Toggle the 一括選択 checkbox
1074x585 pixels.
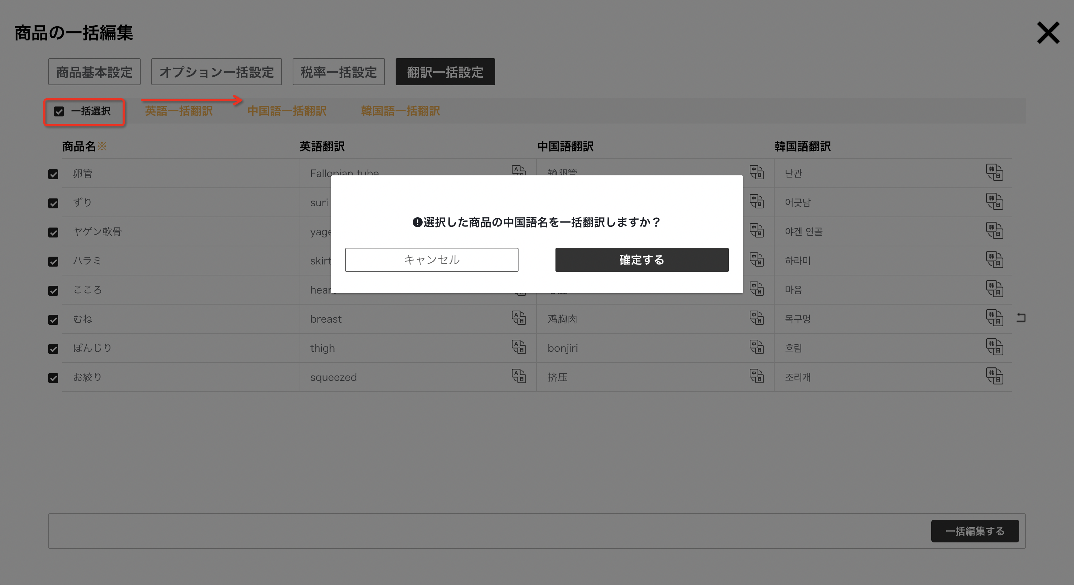click(x=59, y=112)
